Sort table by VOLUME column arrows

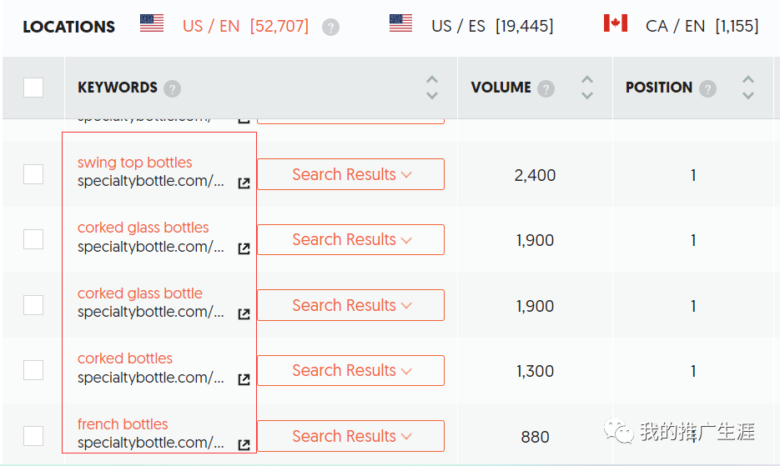[x=587, y=88]
